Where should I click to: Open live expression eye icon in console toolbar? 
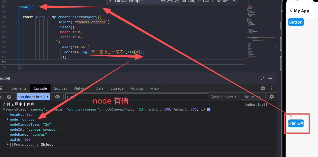pyautogui.click(x=58, y=97)
